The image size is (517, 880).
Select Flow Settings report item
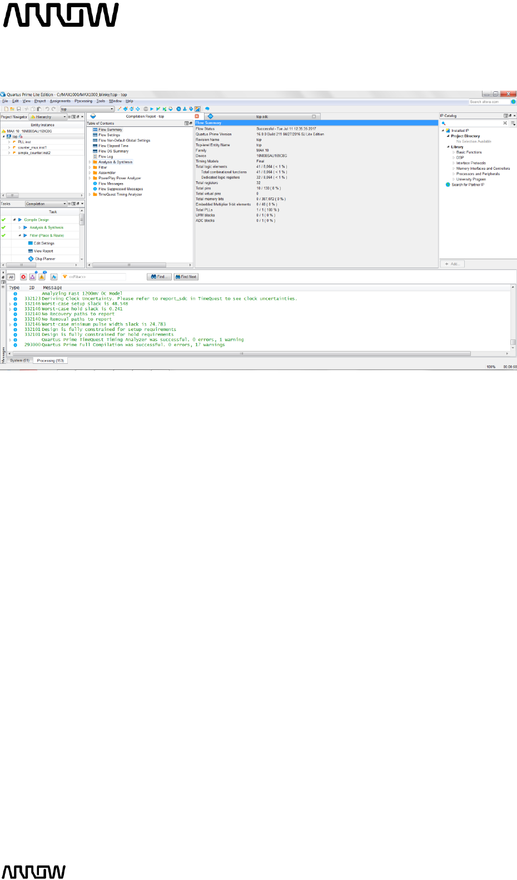point(109,135)
